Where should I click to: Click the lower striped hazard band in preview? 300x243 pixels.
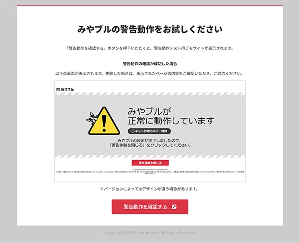point(150,156)
